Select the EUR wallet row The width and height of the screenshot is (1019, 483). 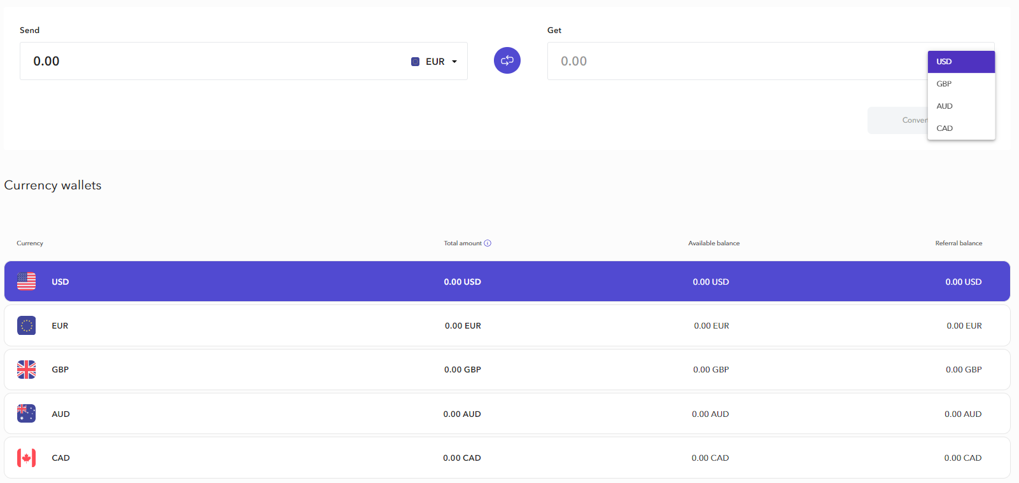[x=255, y=325]
